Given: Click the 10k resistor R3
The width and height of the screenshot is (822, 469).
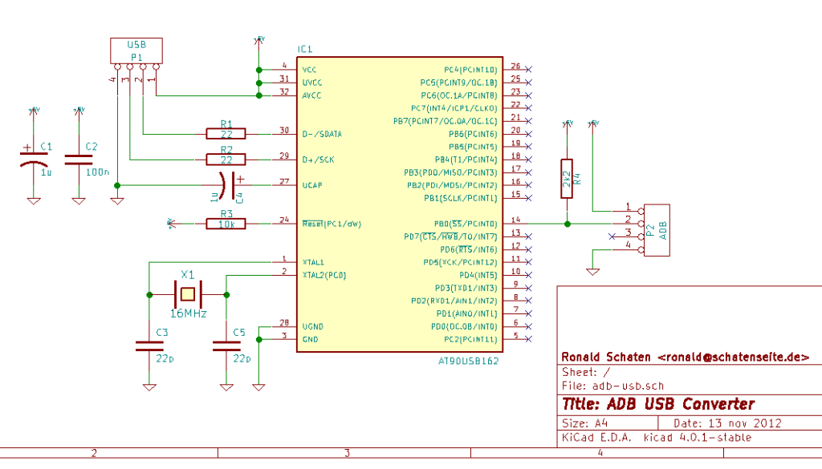Looking at the screenshot, I should coord(226,224).
